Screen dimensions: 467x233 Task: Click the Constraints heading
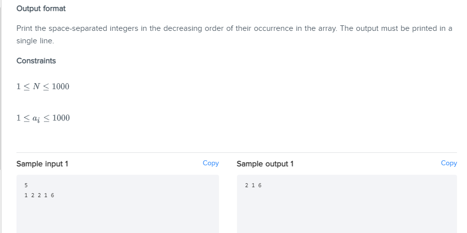click(x=36, y=61)
